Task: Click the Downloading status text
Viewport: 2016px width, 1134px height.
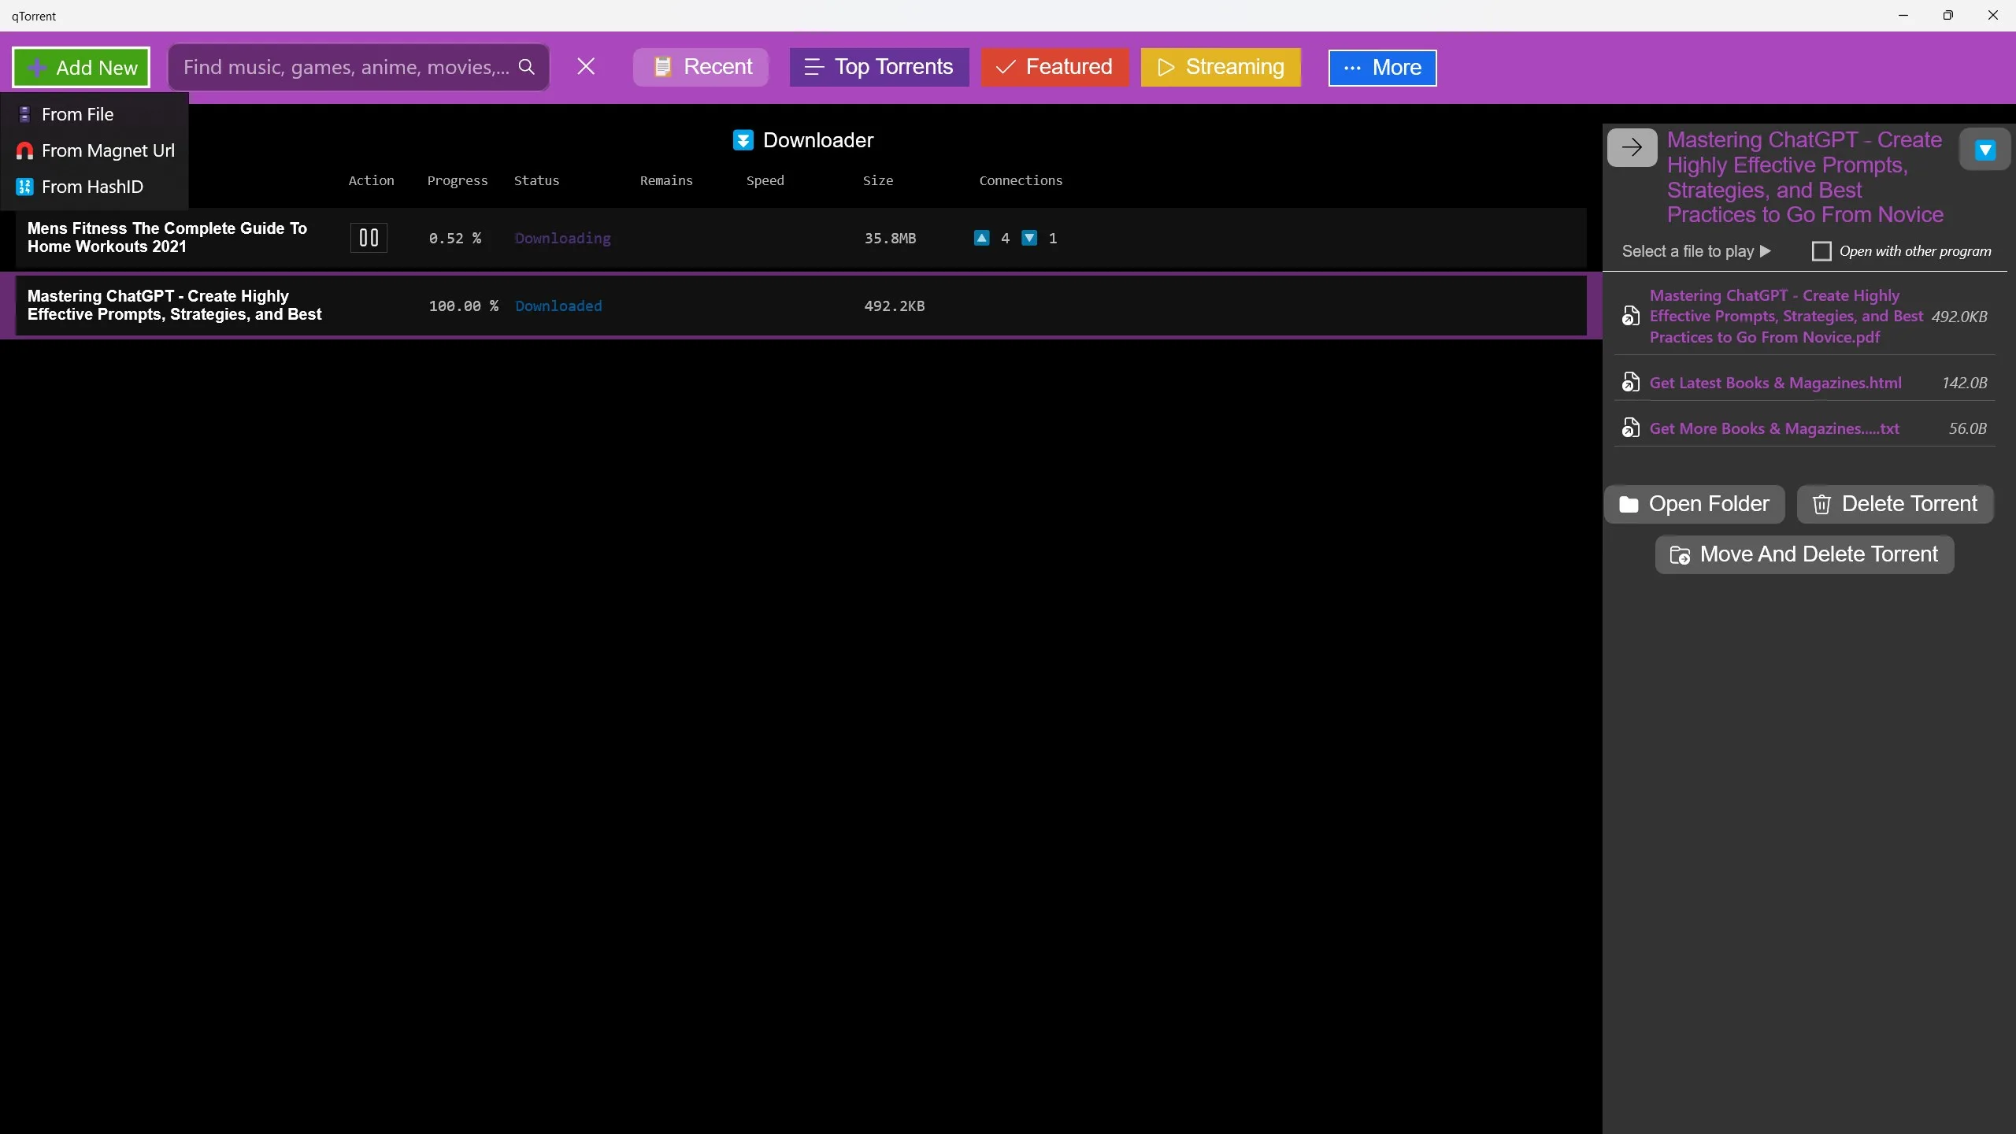Action: (x=562, y=238)
